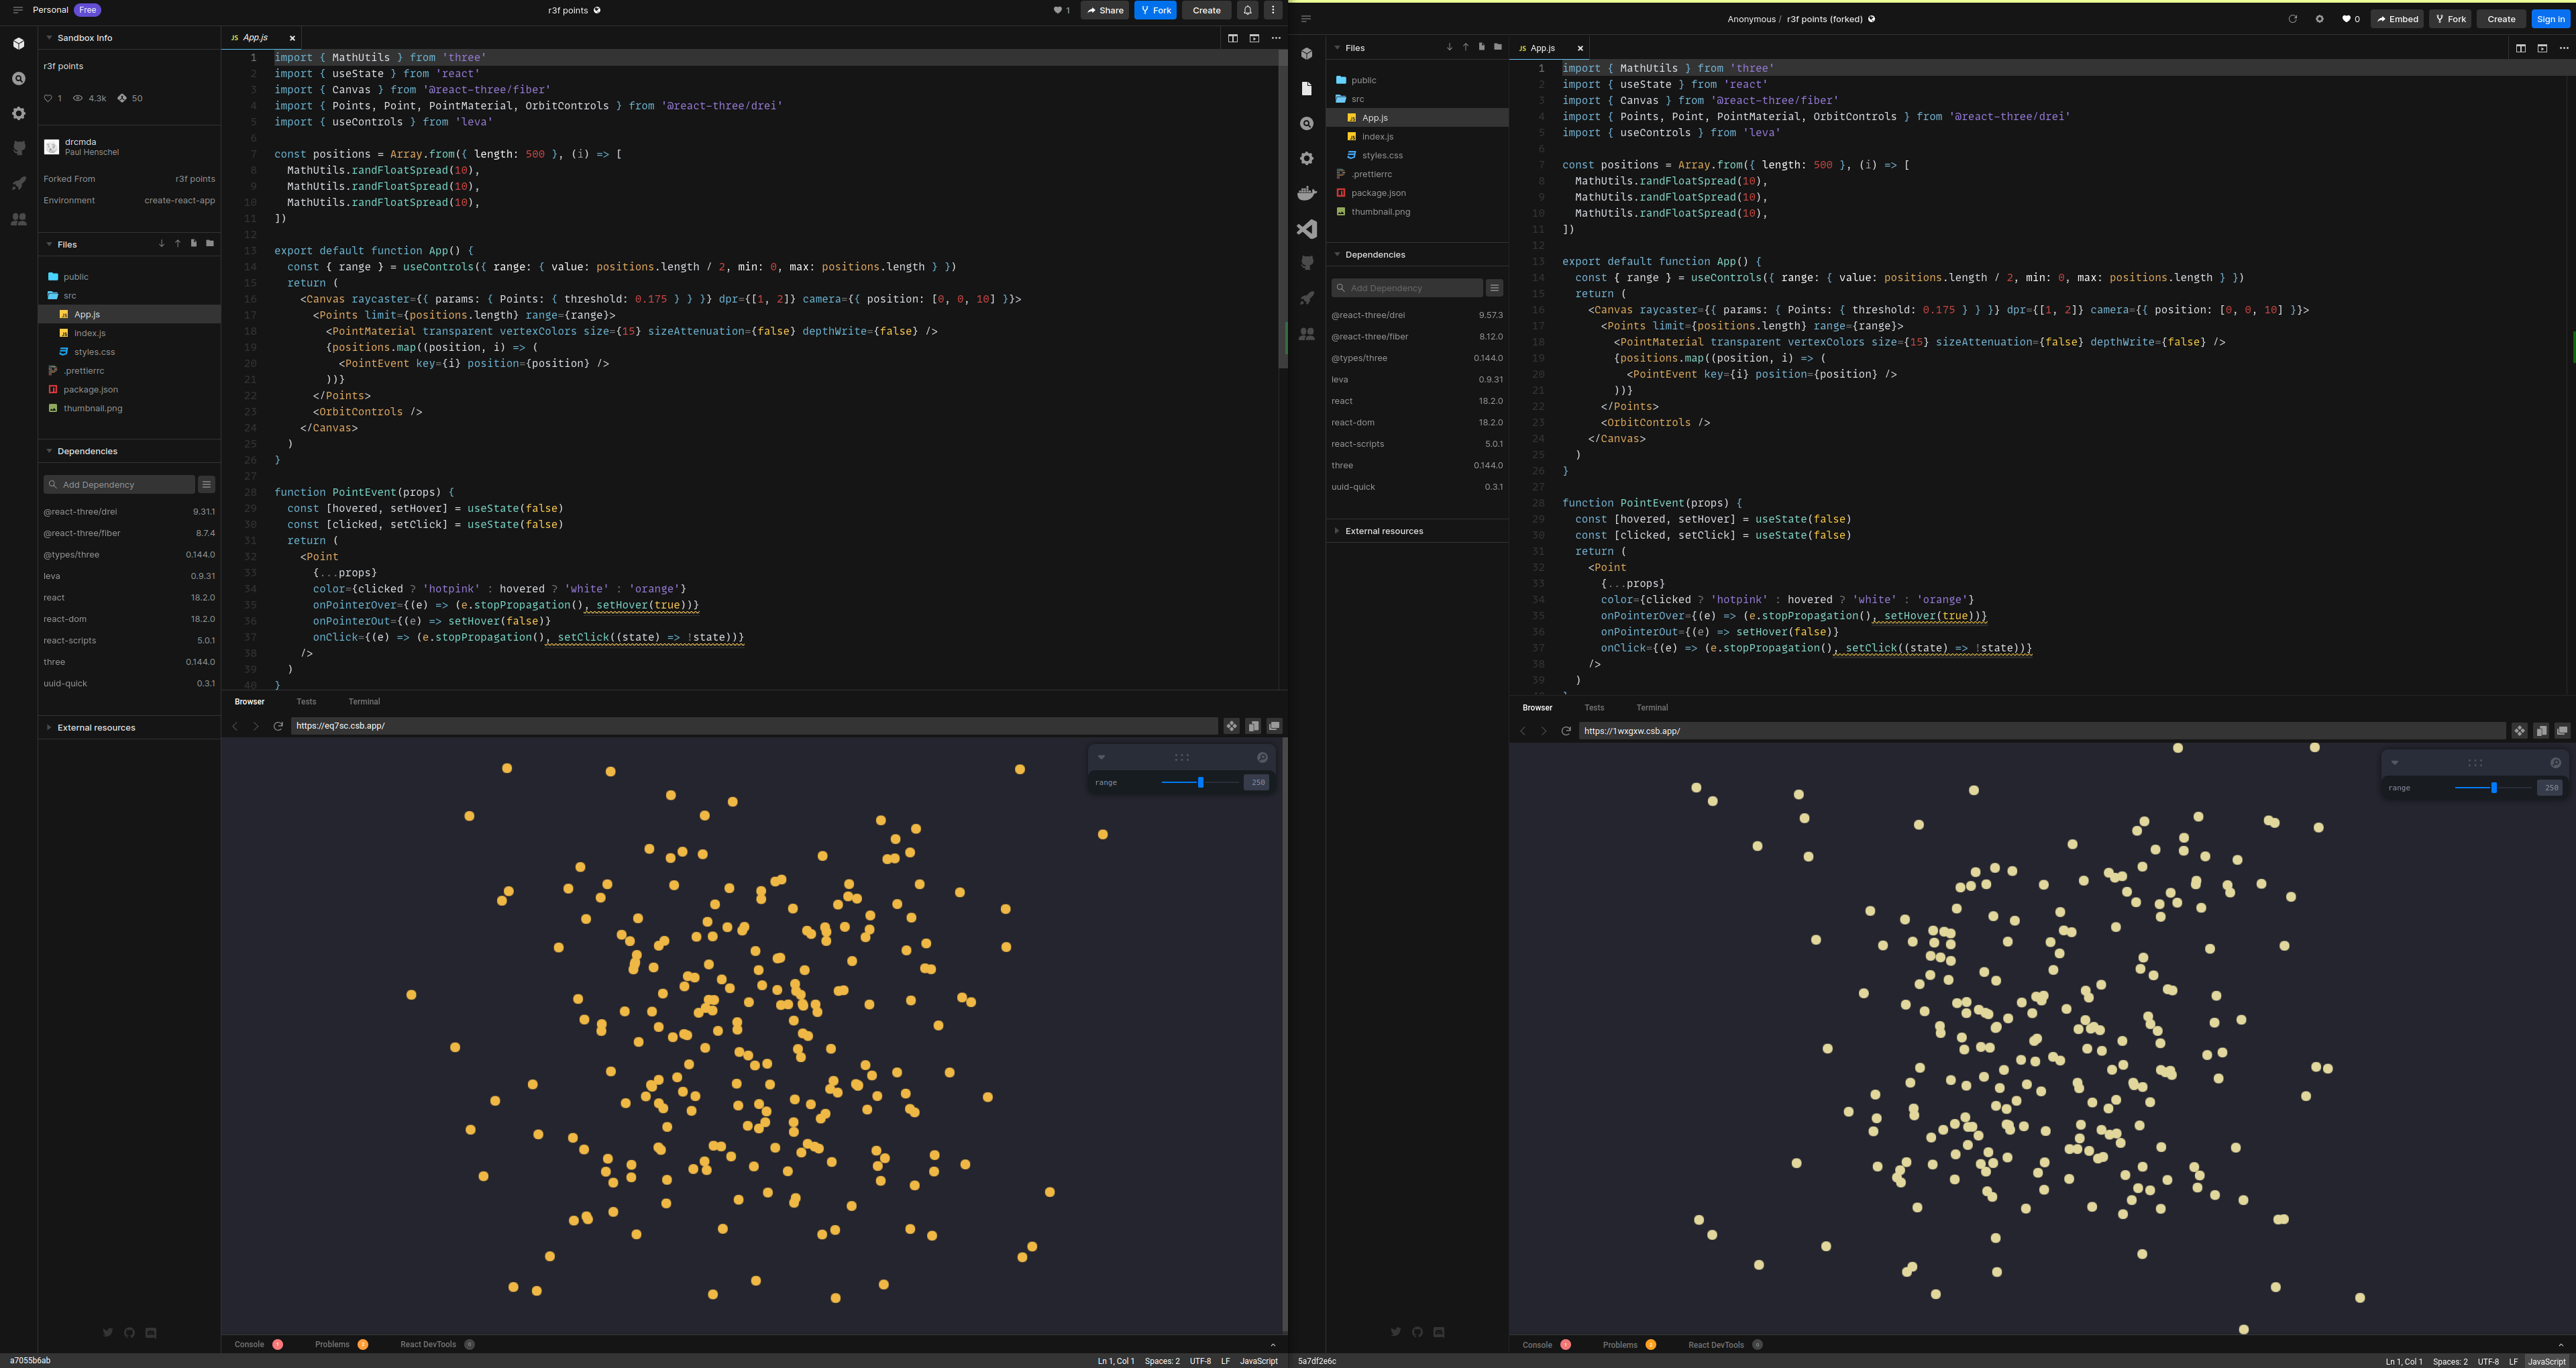Open Search icon in original sandbox sidebar
The width and height of the screenshot is (2576, 1368).
click(x=19, y=79)
